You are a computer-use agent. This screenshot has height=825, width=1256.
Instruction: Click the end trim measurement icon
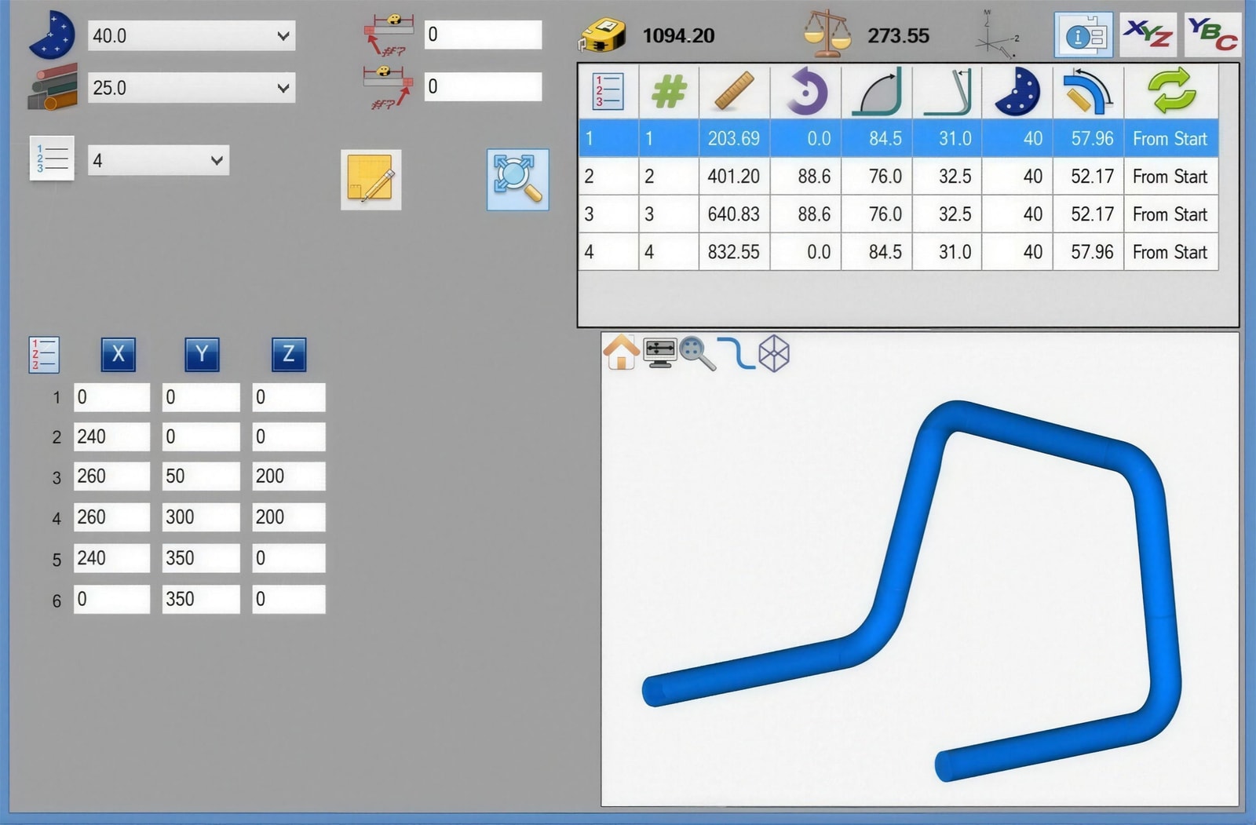coord(389,87)
